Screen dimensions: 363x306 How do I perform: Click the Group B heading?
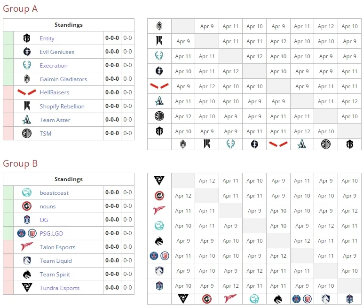[20, 163]
